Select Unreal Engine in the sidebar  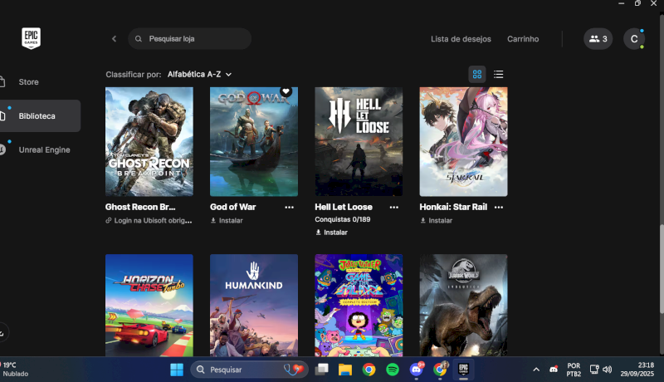(x=43, y=150)
